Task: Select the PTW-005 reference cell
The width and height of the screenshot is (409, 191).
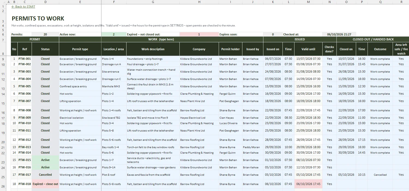Action: tap(25, 86)
